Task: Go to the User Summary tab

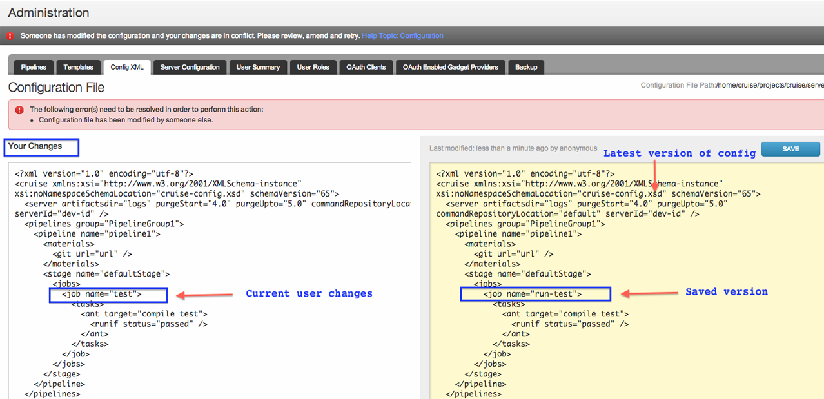Action: 258,67
